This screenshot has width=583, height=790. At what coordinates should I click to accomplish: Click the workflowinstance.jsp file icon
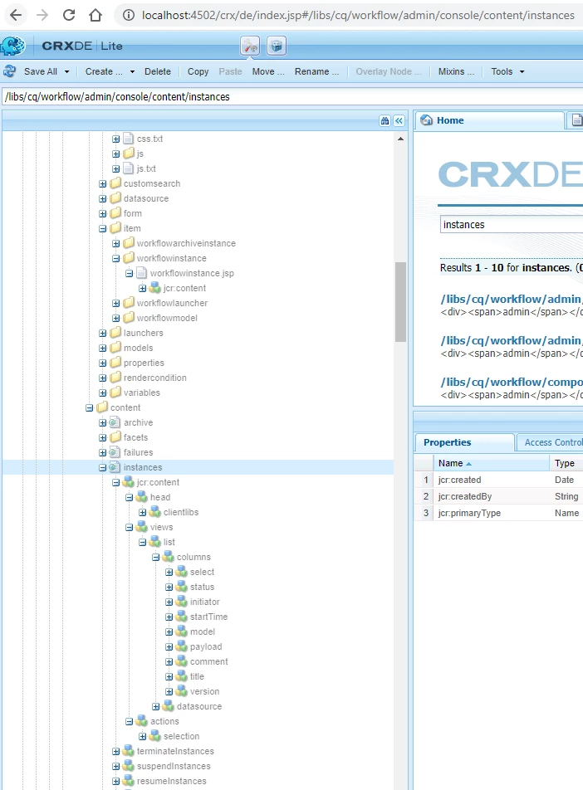[142, 273]
